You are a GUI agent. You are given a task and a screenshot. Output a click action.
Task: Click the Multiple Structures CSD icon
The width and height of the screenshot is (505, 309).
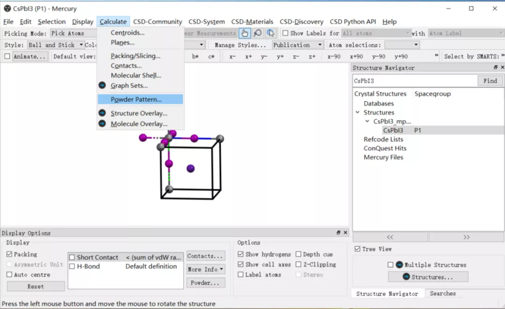point(399,265)
